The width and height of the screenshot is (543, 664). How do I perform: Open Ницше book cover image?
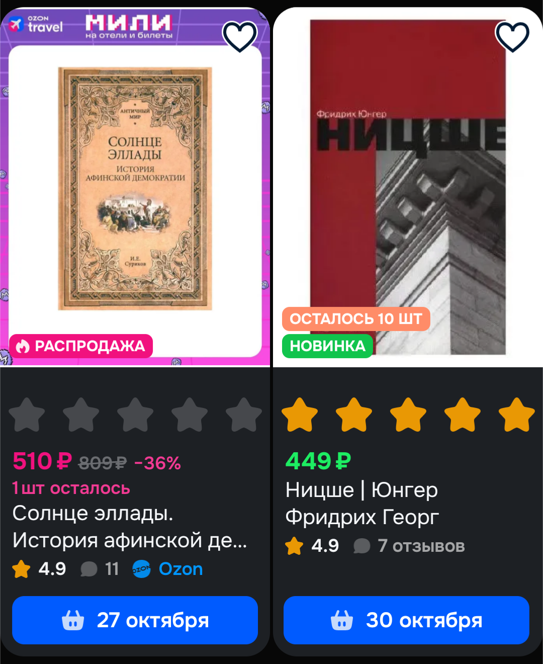[x=408, y=187]
